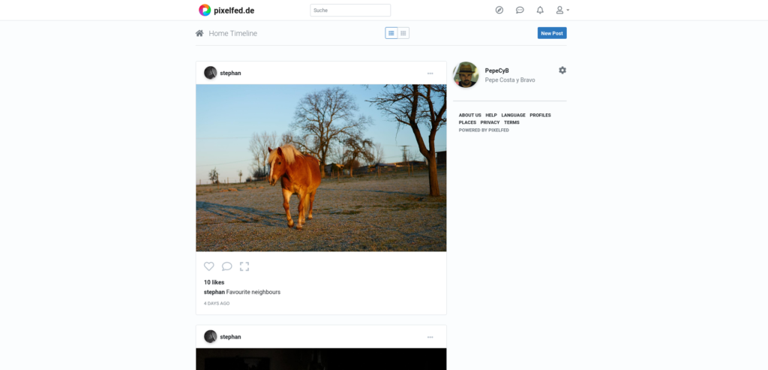Open direct messages chat icon
This screenshot has width=768, height=370.
tap(520, 10)
